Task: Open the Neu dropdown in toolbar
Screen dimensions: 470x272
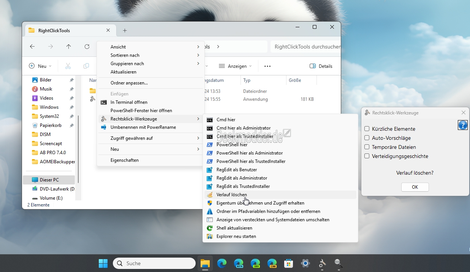Action: 40,66
